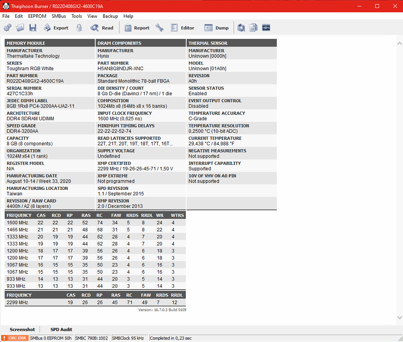
Task: Click the Thaiphoon Burner title bar logo
Action: click(x=5, y=6)
